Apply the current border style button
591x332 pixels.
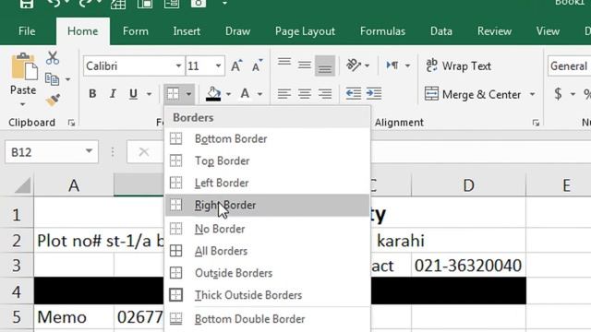coord(173,94)
